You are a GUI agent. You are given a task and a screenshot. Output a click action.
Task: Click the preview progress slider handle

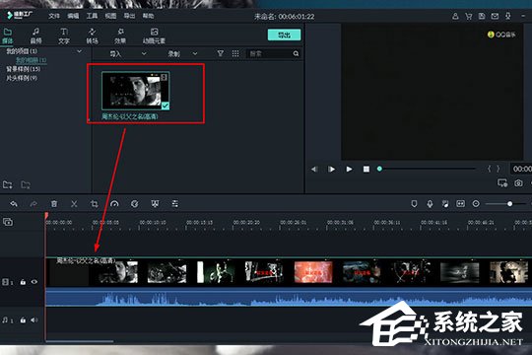pos(379,169)
